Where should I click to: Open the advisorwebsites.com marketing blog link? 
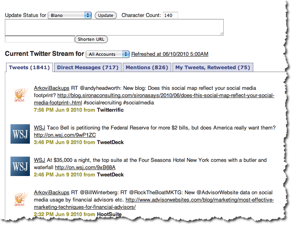tap(154, 204)
